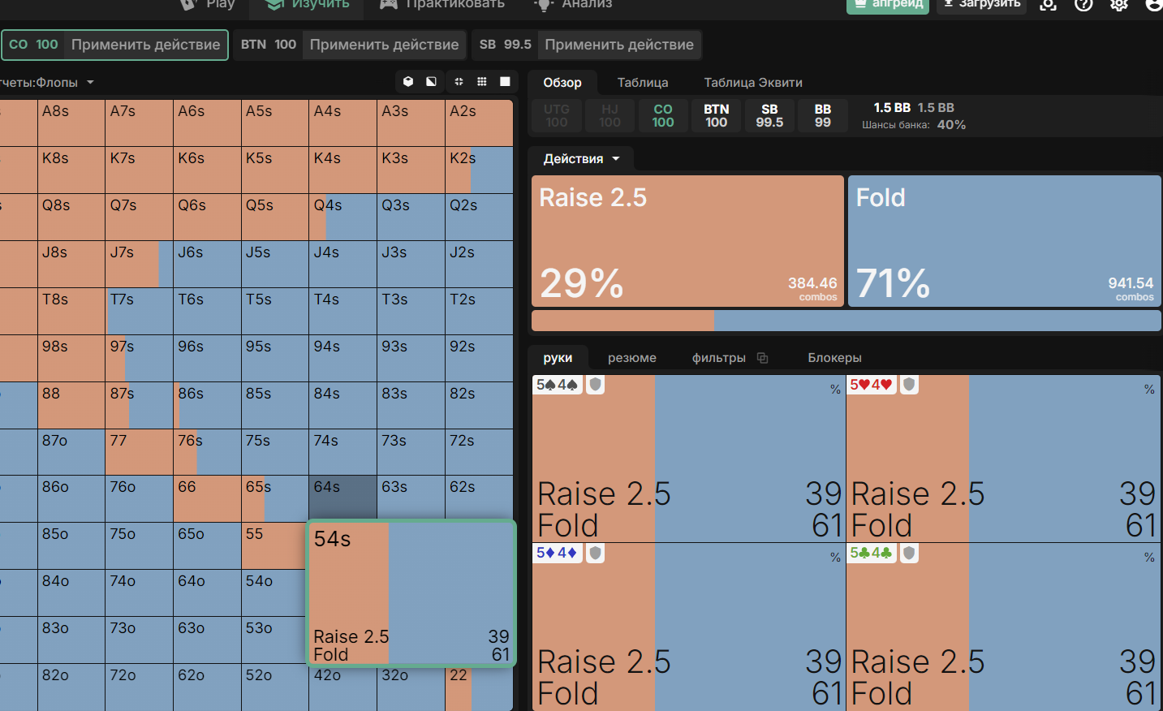Image resolution: width=1163 pixels, height=711 pixels.
Task: Click the Практиковать gamepad icon
Action: (389, 4)
